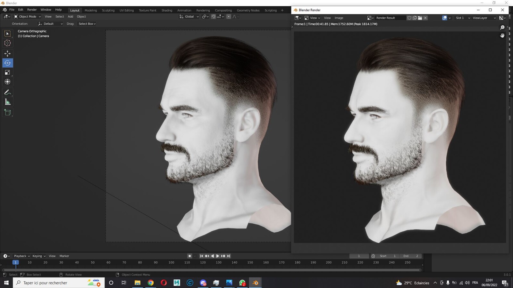Select the Cursor tool in toolbar

(x=7, y=43)
